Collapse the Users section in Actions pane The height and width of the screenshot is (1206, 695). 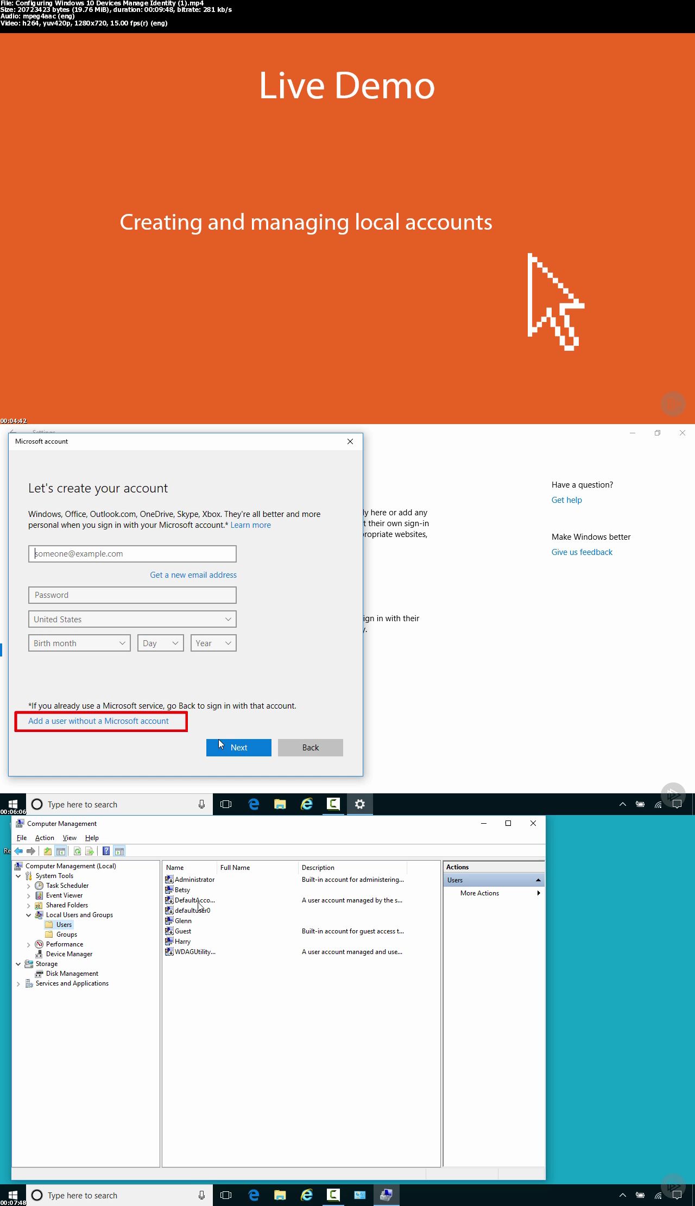(538, 880)
